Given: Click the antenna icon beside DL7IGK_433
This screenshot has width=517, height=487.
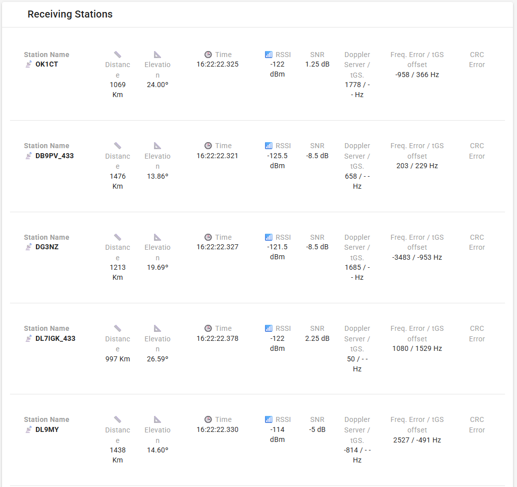Looking at the screenshot, I should 29,338.
